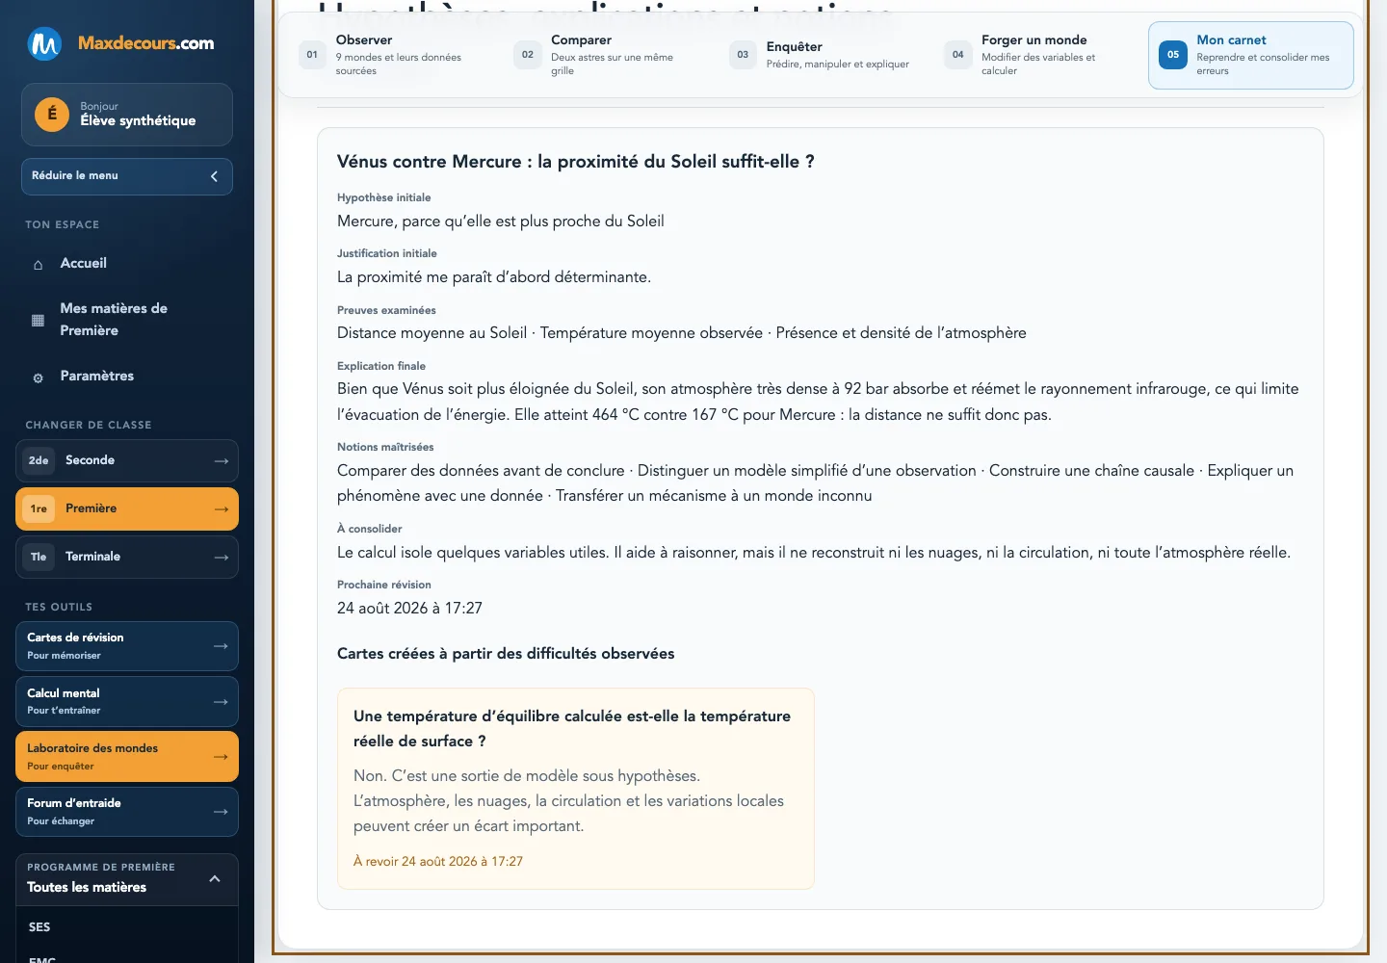1387x963 pixels.
Task: Click the Explication finale paragraph about Vénus
Action: [818, 402]
